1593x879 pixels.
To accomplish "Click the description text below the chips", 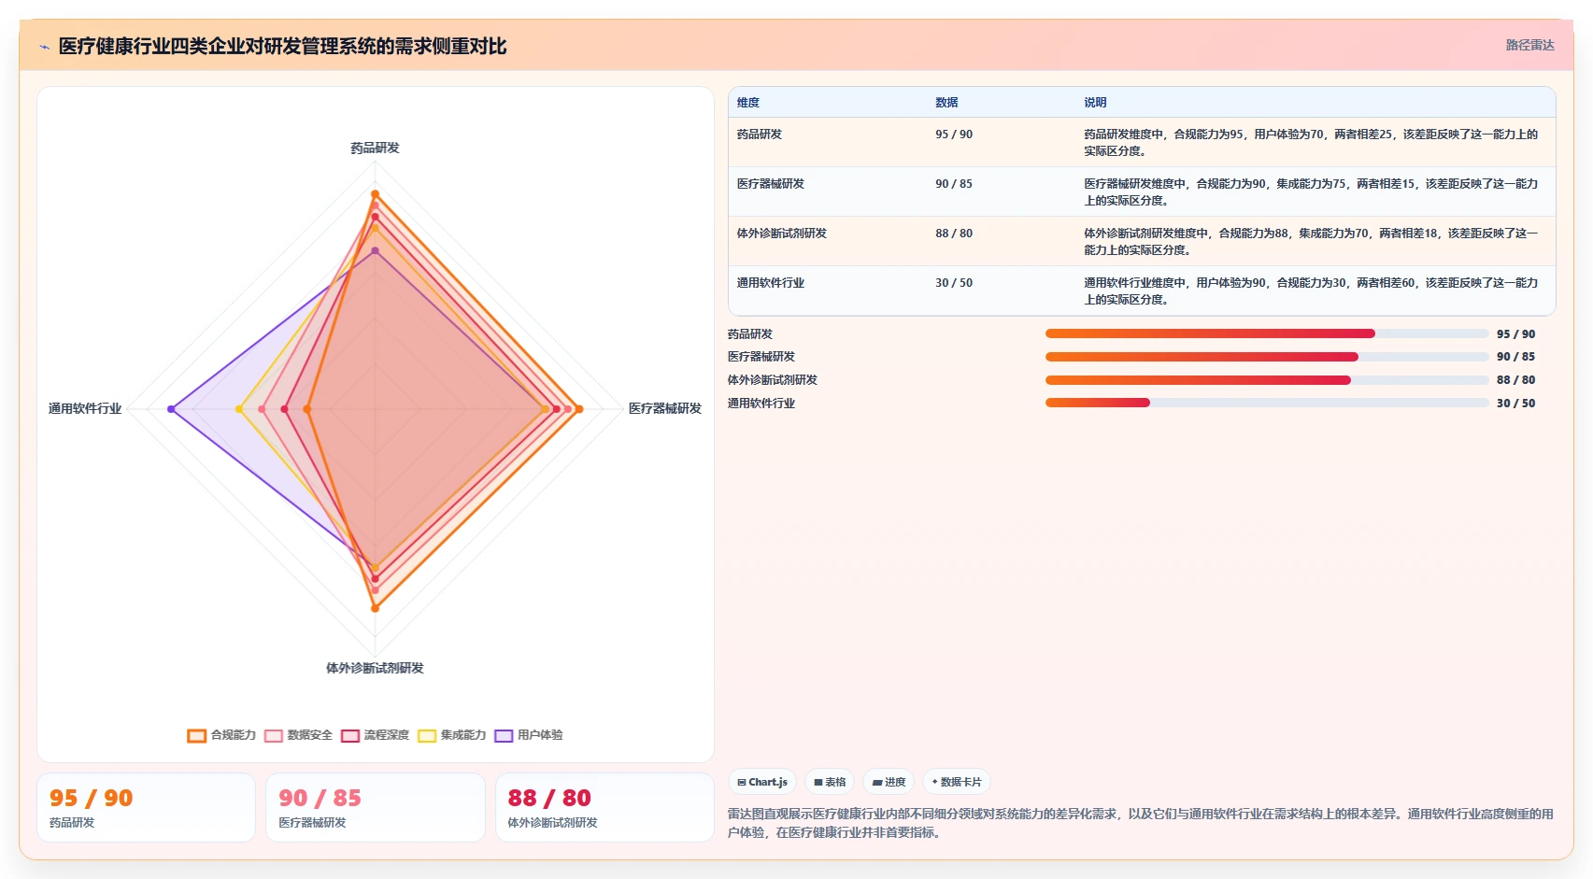I will 1141,823.
